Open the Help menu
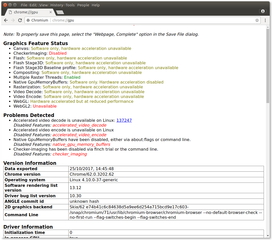Screen dimensions: 272x240 tap(95, 5)
